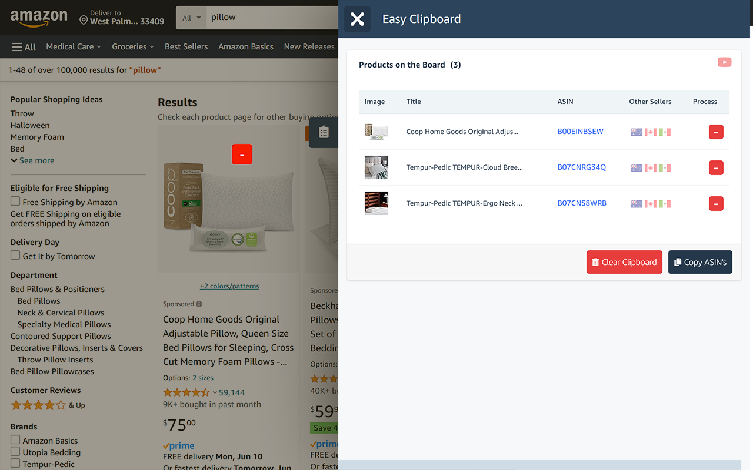
Task: Open the delivery location pin
Action: pyautogui.click(x=84, y=21)
